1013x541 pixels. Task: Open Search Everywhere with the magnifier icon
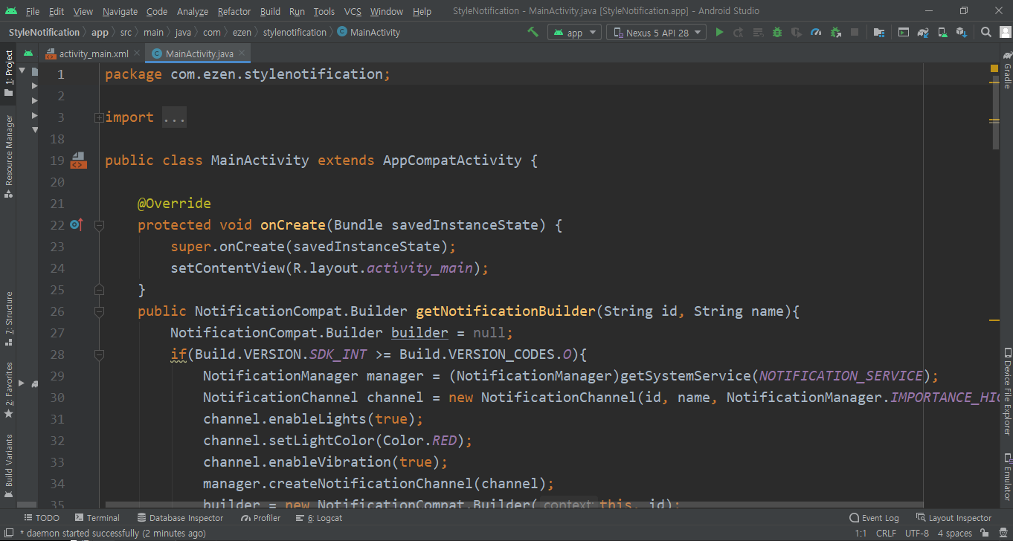pyautogui.click(x=987, y=32)
